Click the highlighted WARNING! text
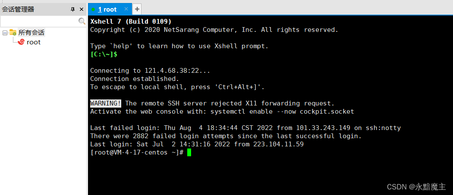The image size is (453, 195). click(x=106, y=103)
